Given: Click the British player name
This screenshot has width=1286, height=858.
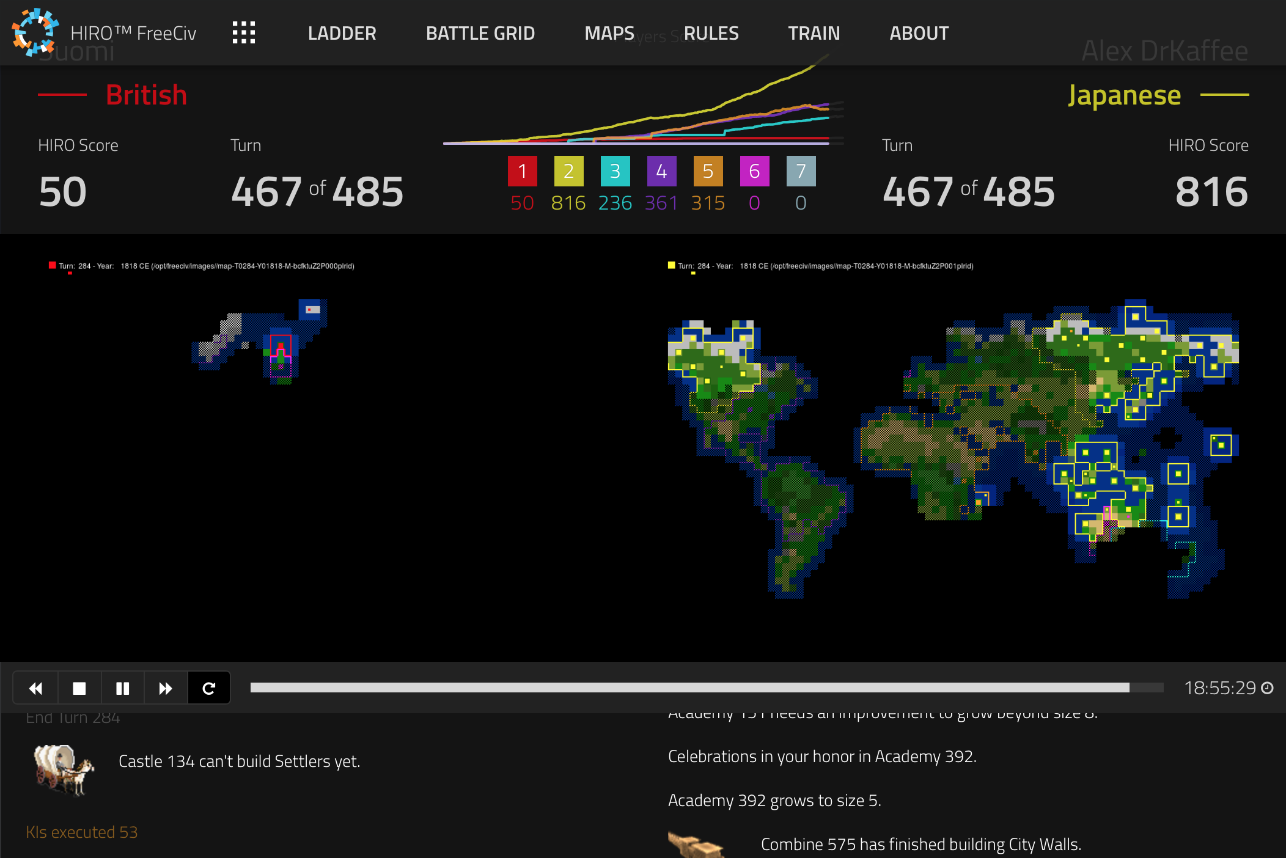Looking at the screenshot, I should coord(146,95).
